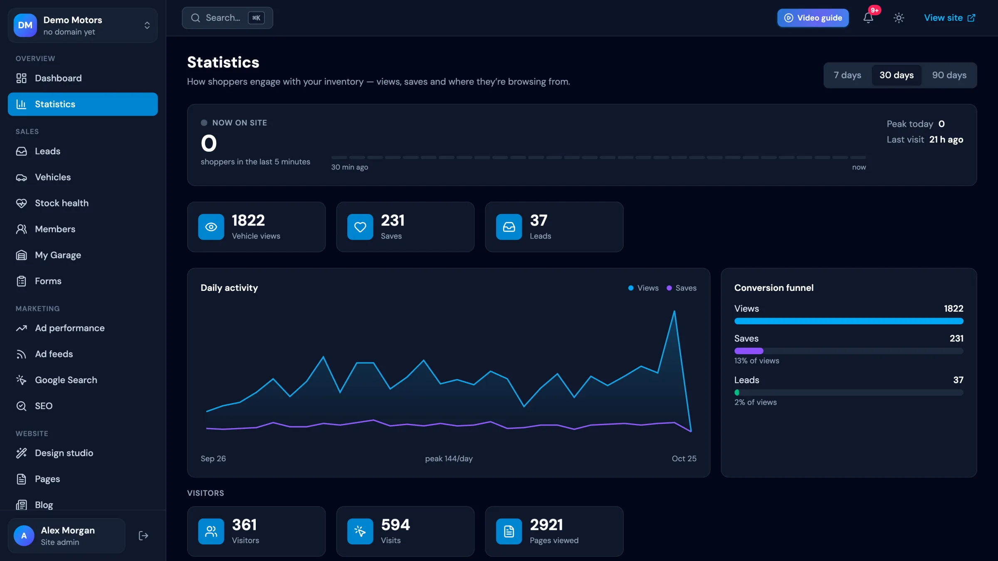Screen dimensions: 998x561
Task: Click the eye icon on Vehicle views card
Action: click(x=211, y=227)
